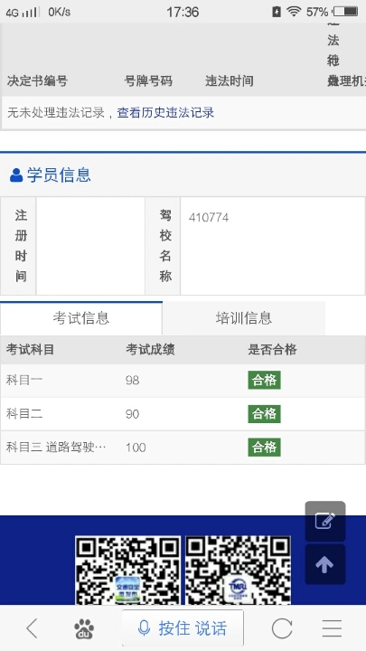Image resolution: width=366 pixels, height=651 pixels.
Task: Reload the page with refresh icon
Action: pyautogui.click(x=282, y=628)
